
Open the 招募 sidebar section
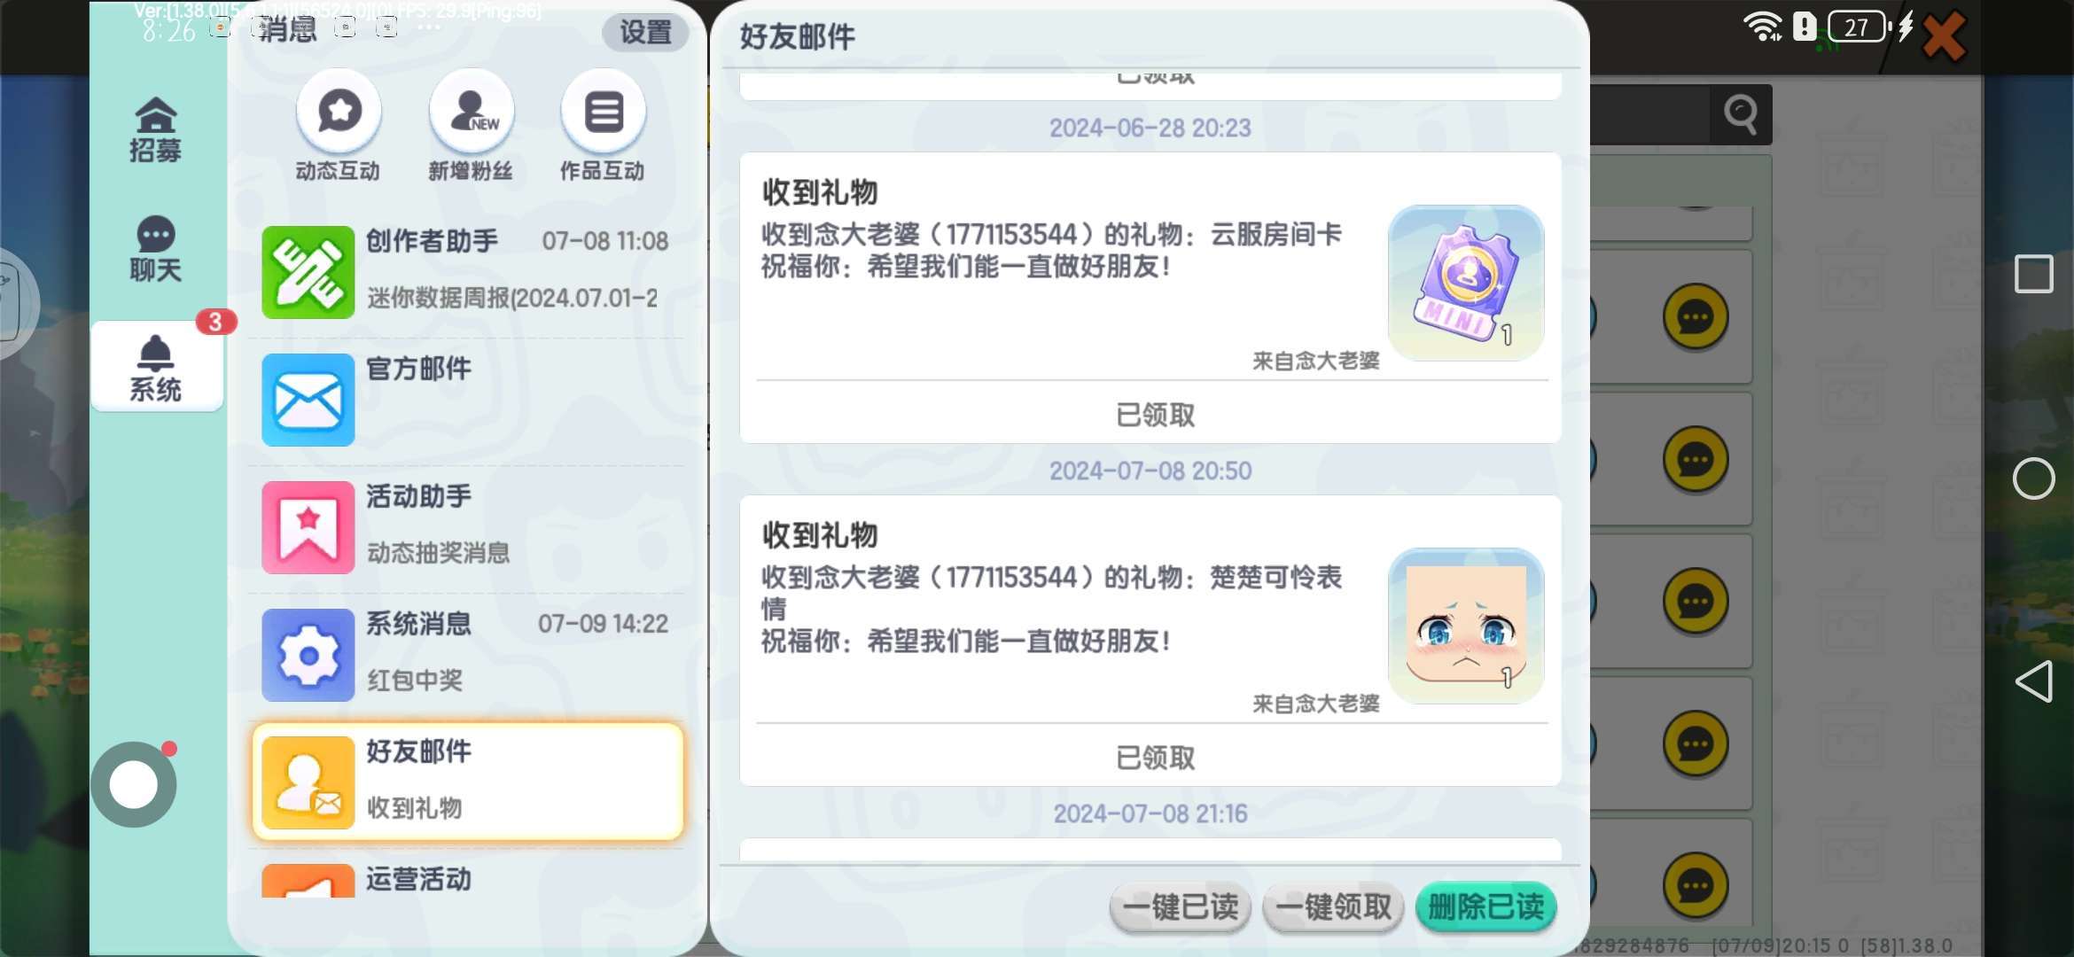tap(156, 130)
